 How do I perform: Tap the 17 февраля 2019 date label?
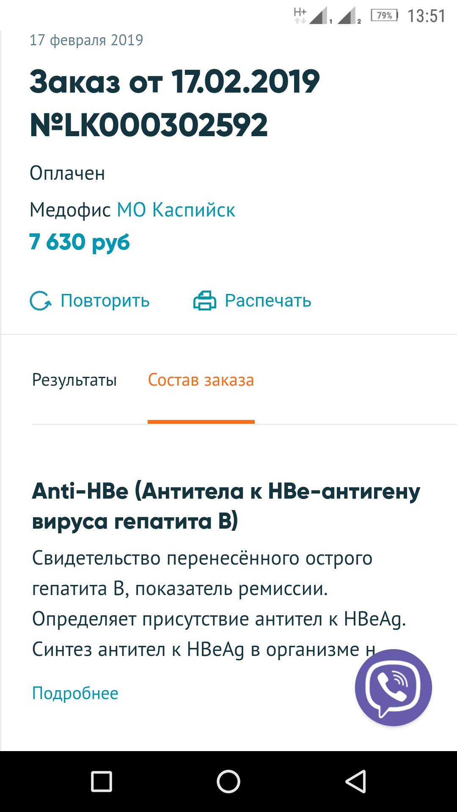86,40
